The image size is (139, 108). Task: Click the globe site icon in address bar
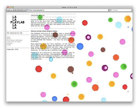[28, 10]
